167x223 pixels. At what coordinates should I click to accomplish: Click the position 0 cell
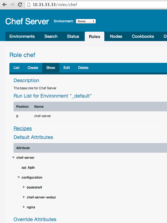[17, 116]
